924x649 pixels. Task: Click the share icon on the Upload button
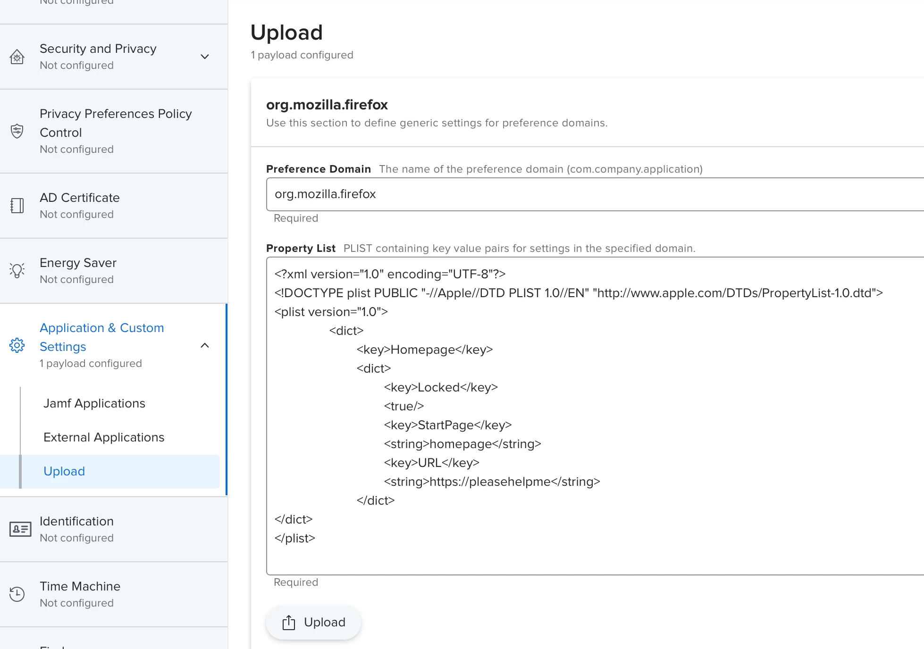(289, 623)
